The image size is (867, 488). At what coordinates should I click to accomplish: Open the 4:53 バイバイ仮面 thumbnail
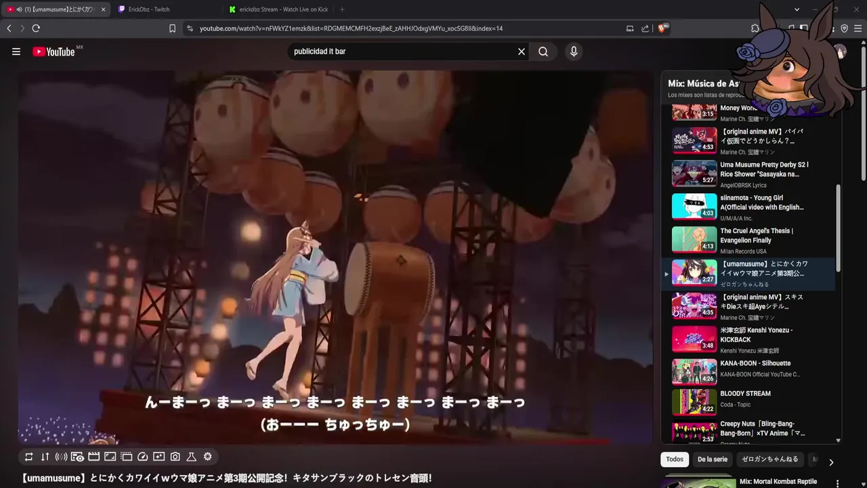(x=694, y=140)
